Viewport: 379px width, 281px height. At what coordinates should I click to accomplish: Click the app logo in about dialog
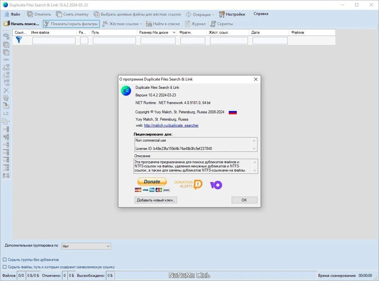126,91
